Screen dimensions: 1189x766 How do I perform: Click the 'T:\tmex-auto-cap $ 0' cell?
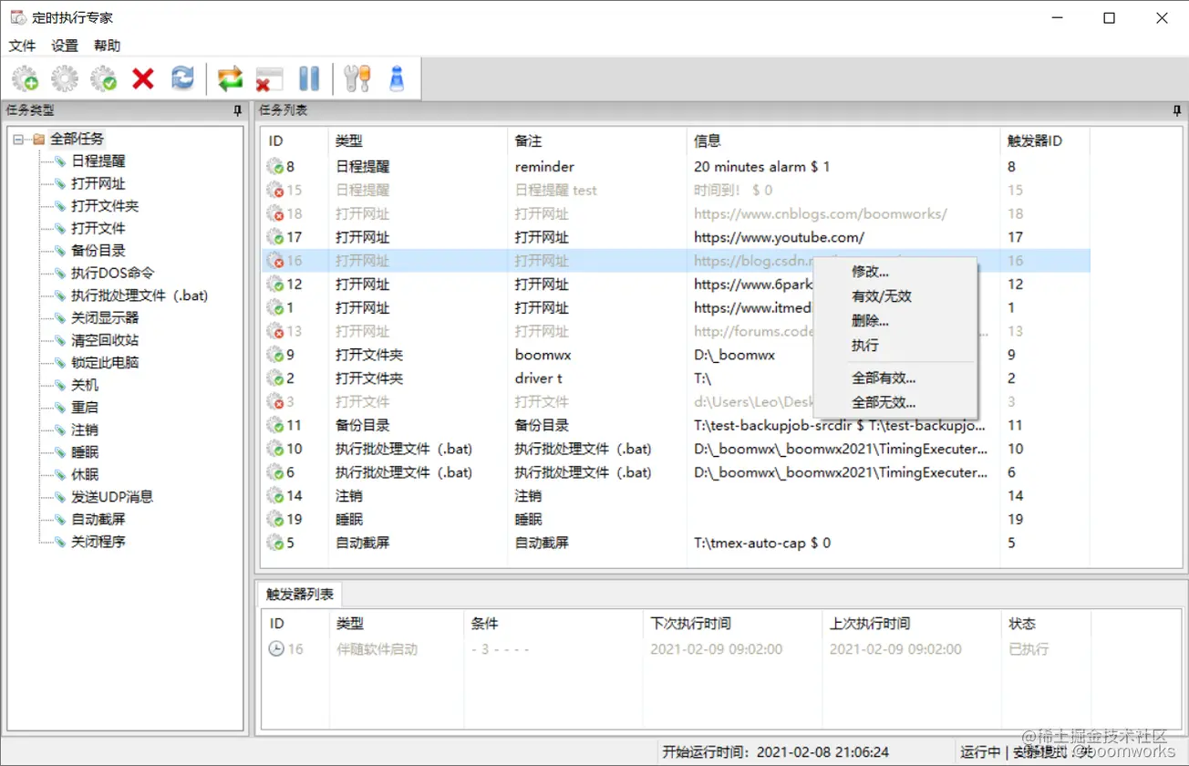[x=762, y=543]
